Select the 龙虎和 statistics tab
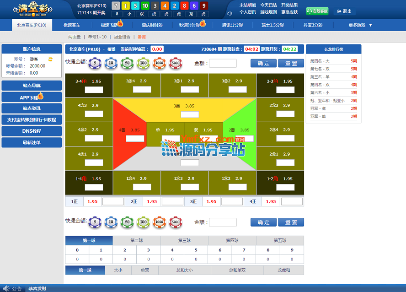Screen dimensions: 406x292 point(283,270)
